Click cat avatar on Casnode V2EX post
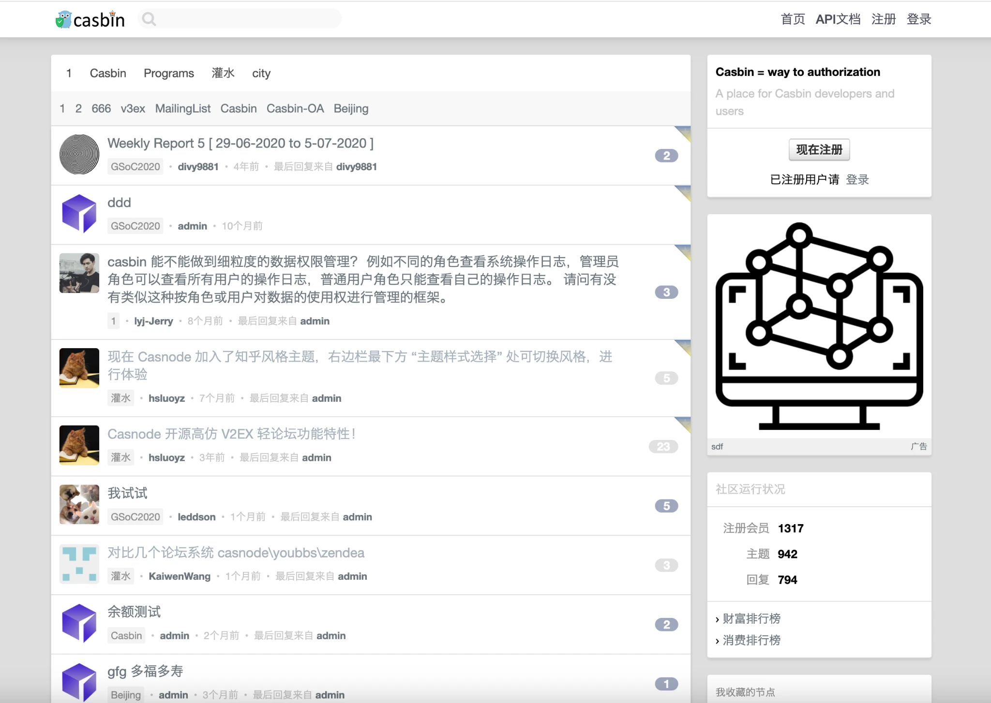The width and height of the screenshot is (991, 703). click(79, 445)
